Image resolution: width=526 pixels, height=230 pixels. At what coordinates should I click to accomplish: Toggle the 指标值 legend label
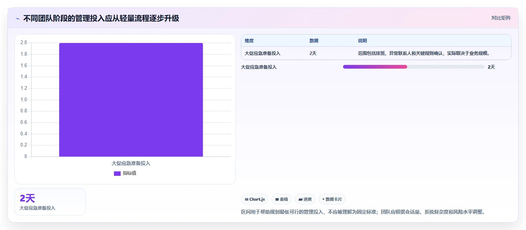(x=130, y=173)
